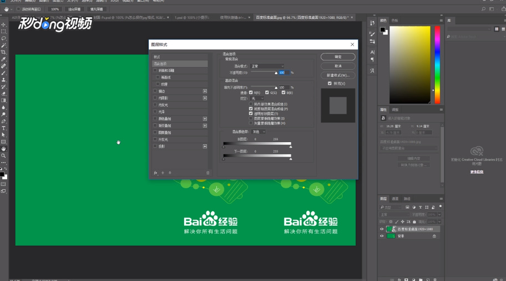Select the Clone Stamp tool
Viewport: 506px width, 281px height.
(x=3, y=80)
